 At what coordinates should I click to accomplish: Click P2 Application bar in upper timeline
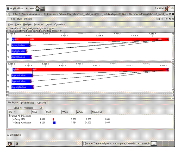[x=19, y=51]
